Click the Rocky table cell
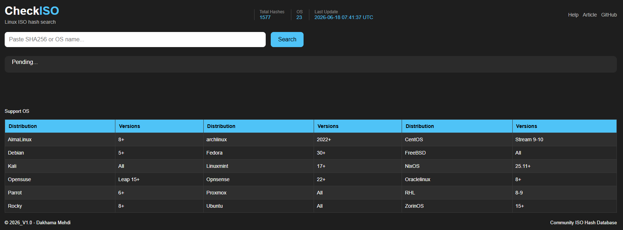The height and width of the screenshot is (230, 623). point(60,206)
